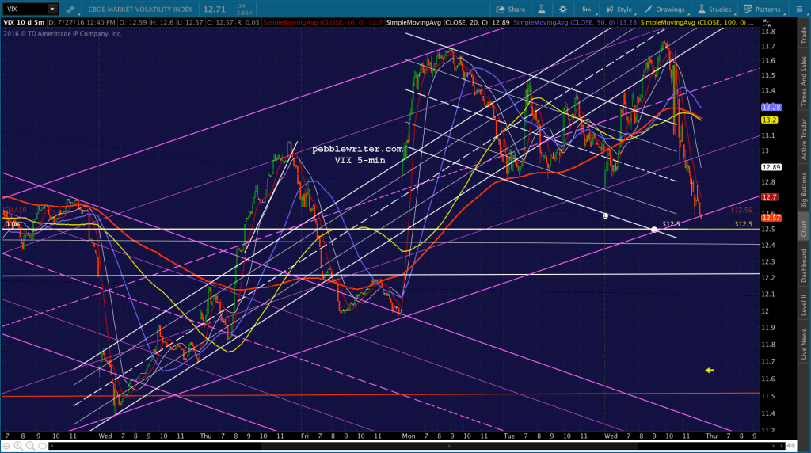Click the double-arrow icon at bottom right corner

coord(791,446)
